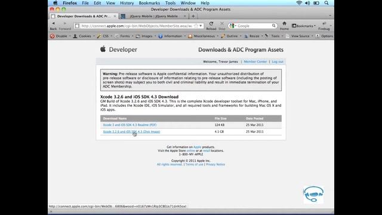
Task: Open the Tools menu in menu bar
Action: pos(170,3)
